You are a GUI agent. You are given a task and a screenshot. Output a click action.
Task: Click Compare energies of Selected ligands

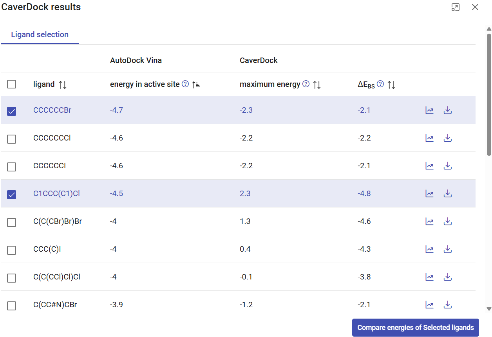(415, 328)
